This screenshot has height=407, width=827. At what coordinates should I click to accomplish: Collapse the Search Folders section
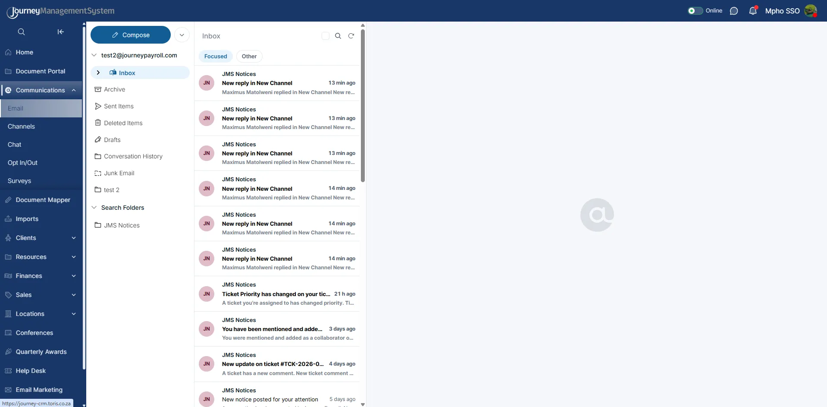(x=94, y=208)
